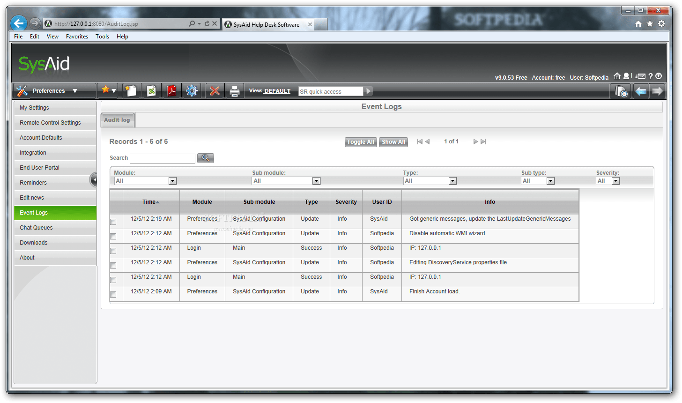Check the checkbox on the 2:19 AM row
This screenshot has width=682, height=403.
(x=112, y=222)
